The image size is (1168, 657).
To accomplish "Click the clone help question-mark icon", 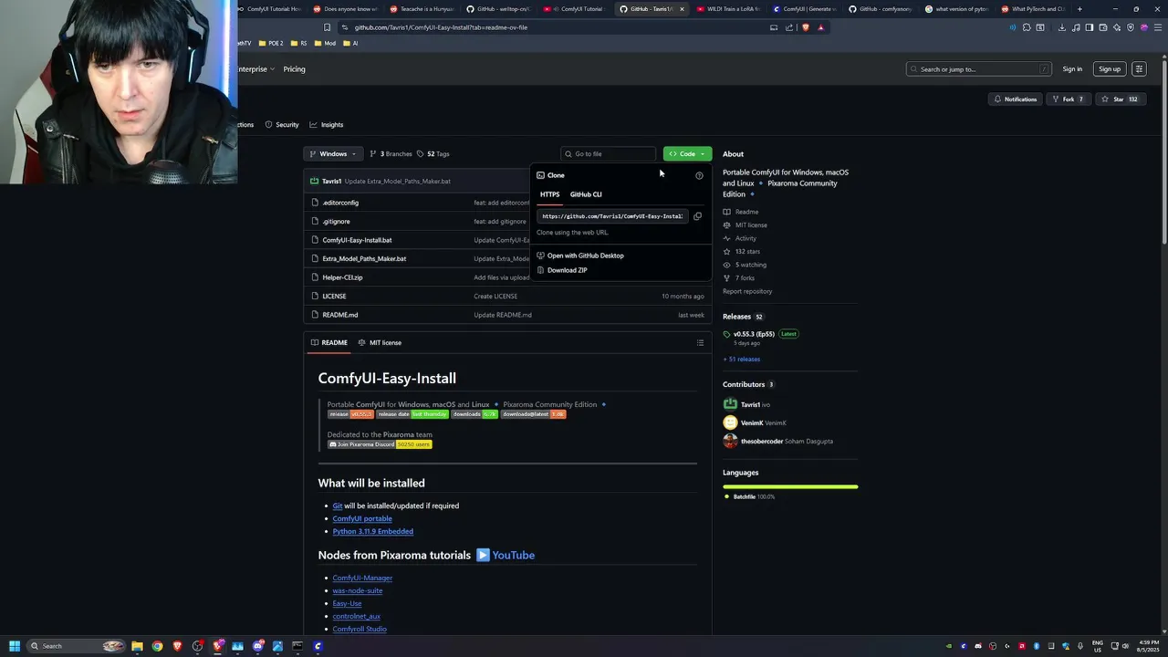I will [x=699, y=175].
